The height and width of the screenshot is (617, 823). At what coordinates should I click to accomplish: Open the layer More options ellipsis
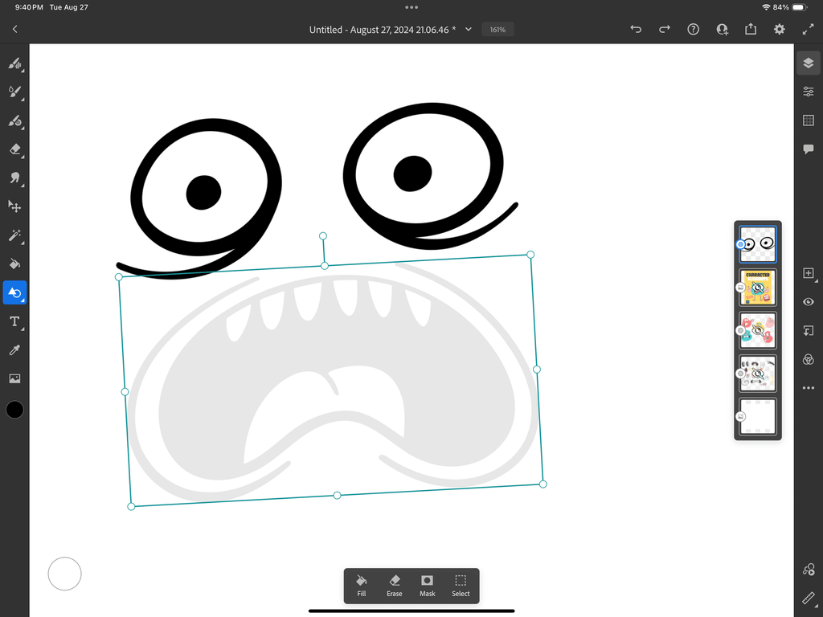click(809, 388)
